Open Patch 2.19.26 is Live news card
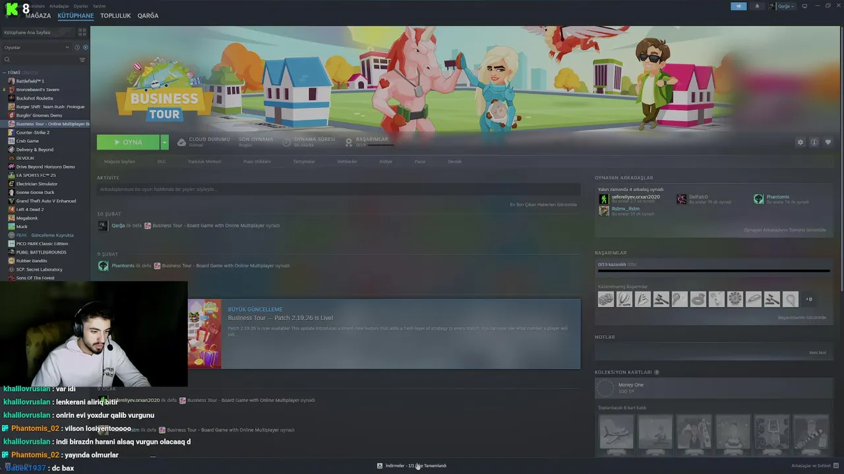Viewport: 844px width, 474px height. coord(384,334)
